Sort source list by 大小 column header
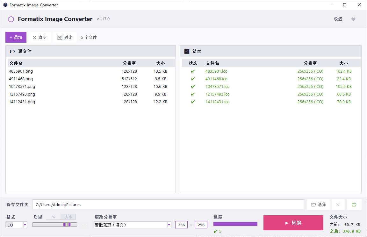367x237 pixels. click(x=160, y=63)
